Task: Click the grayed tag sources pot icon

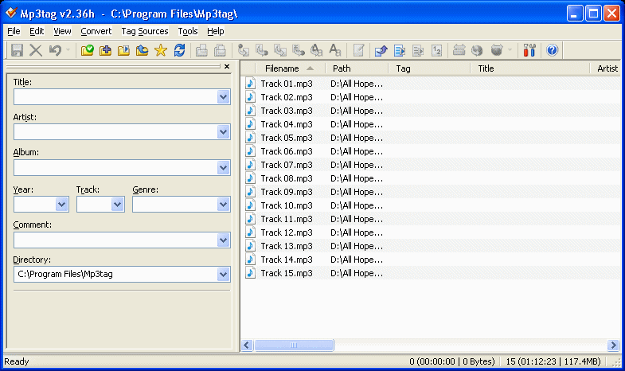Action: 497,50
